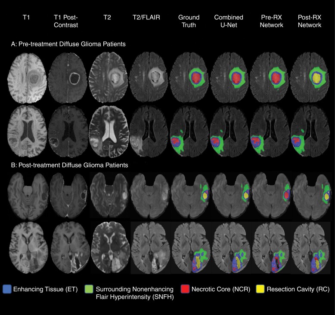
Task: Open section B bottom-row Combined U-Net segmentation
Action: pos(231,248)
